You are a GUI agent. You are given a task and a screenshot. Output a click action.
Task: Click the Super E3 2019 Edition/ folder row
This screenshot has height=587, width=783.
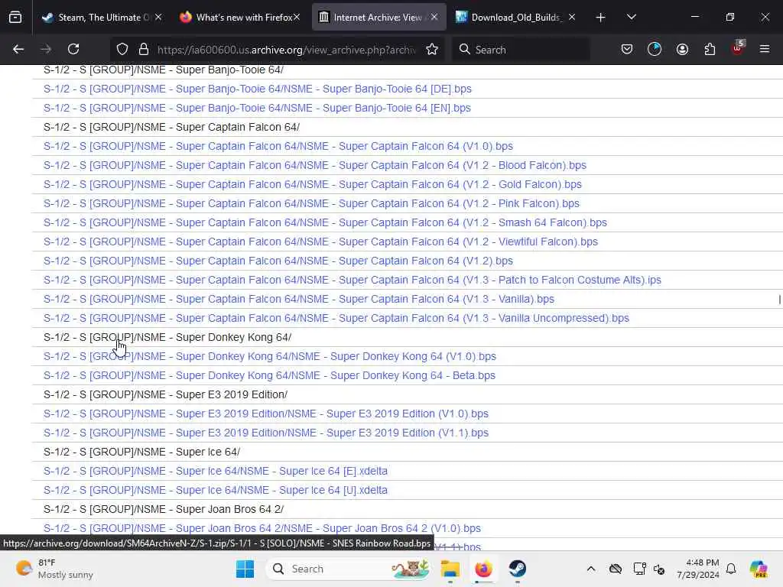coord(407,395)
